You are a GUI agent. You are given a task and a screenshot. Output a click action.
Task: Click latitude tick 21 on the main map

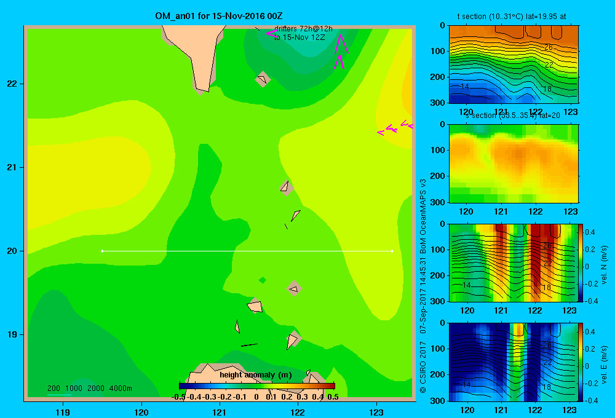12,167
